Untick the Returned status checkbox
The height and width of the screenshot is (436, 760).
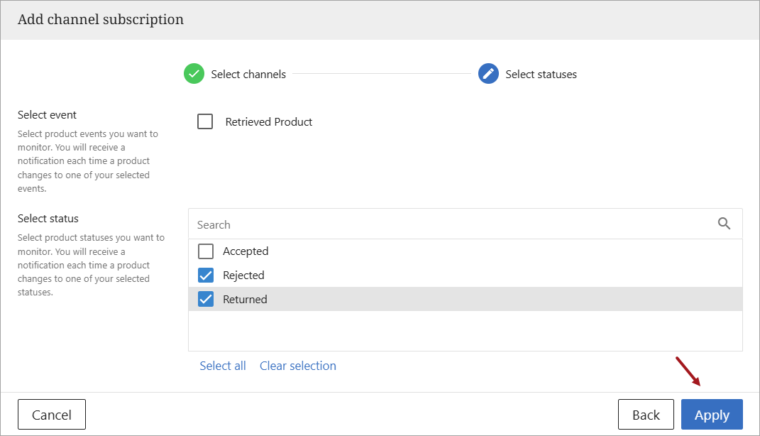click(206, 300)
